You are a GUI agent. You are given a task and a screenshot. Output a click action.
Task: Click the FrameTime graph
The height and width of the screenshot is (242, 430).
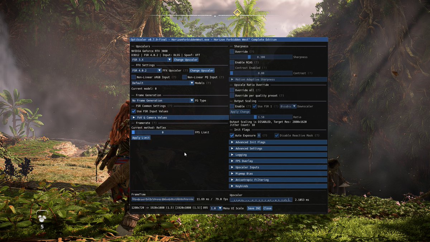pyautogui.click(x=163, y=199)
